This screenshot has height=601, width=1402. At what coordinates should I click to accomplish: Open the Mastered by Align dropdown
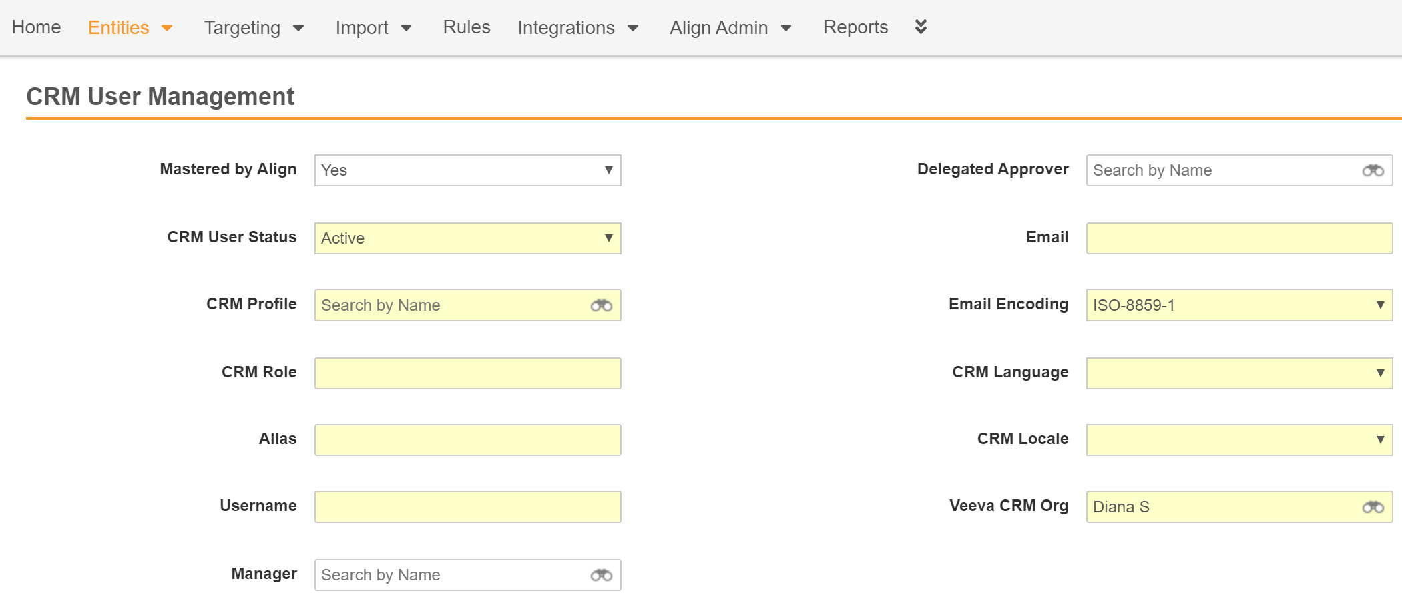coord(467,170)
